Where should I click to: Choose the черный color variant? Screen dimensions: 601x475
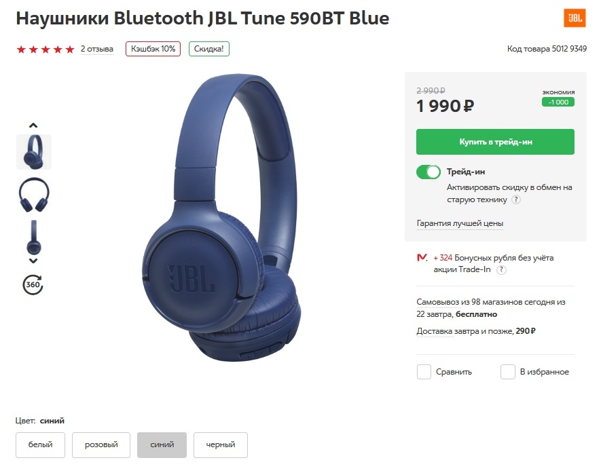pos(221,445)
